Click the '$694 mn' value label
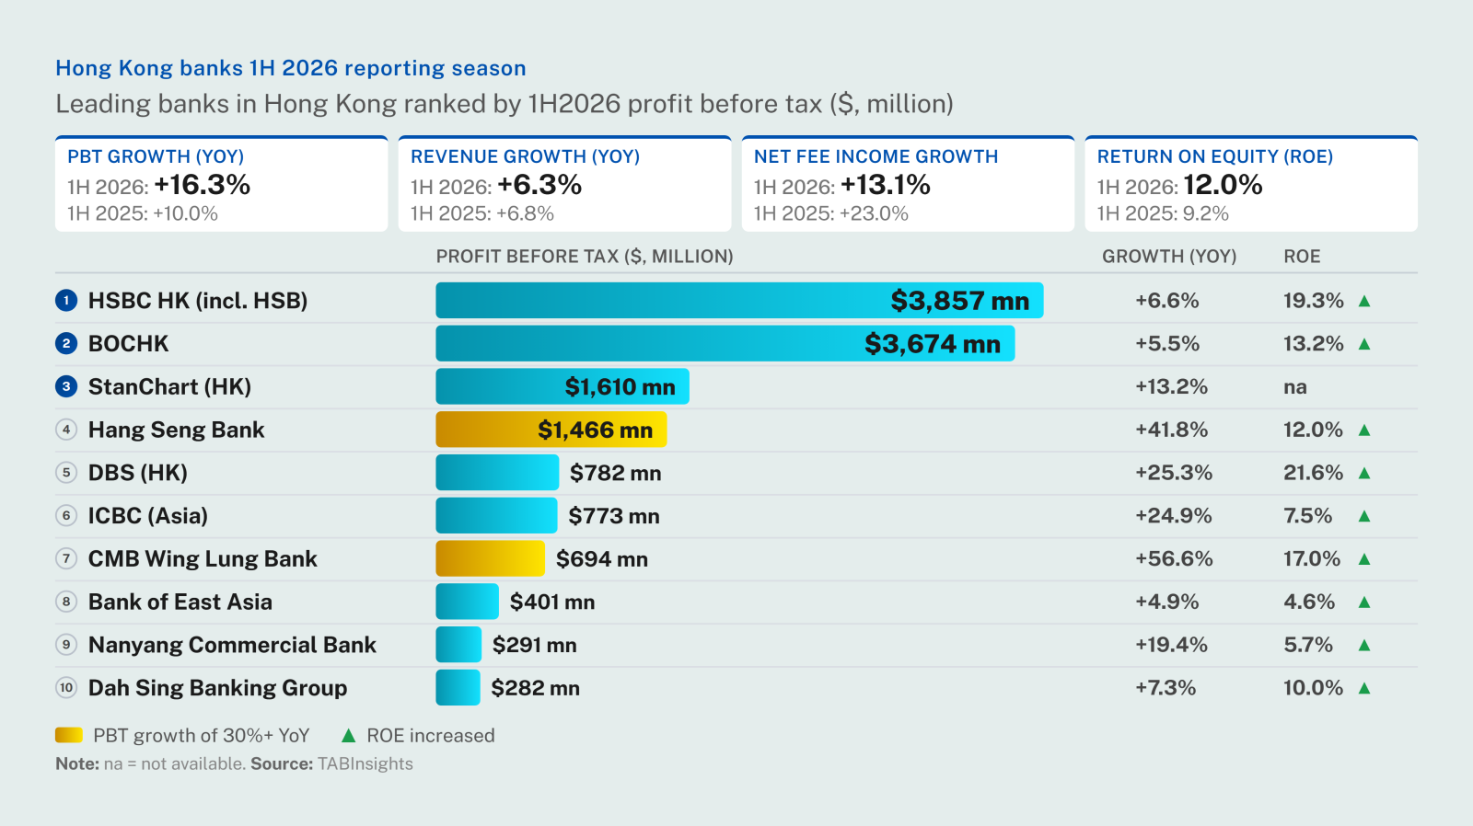 point(602,559)
